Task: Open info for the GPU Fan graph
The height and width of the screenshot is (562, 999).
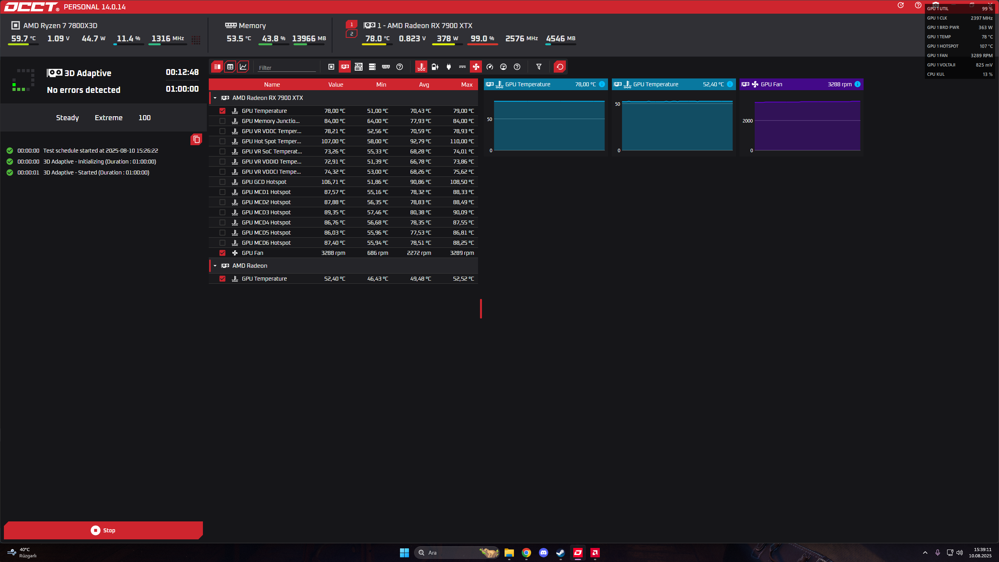Action: (857, 84)
